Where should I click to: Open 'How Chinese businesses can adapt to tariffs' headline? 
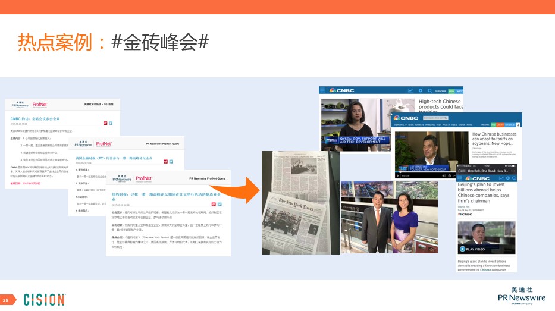[x=494, y=139]
